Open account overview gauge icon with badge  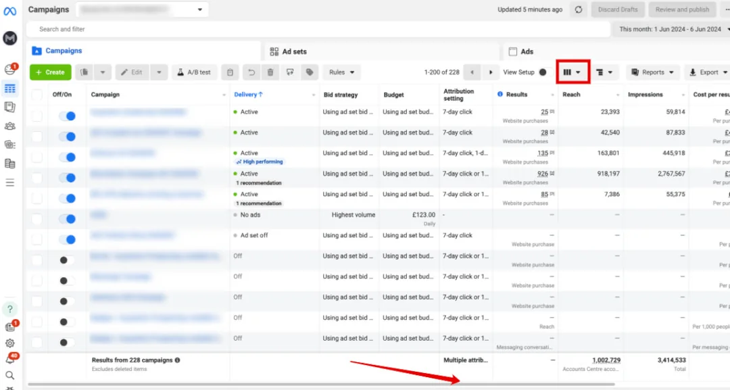(9, 70)
